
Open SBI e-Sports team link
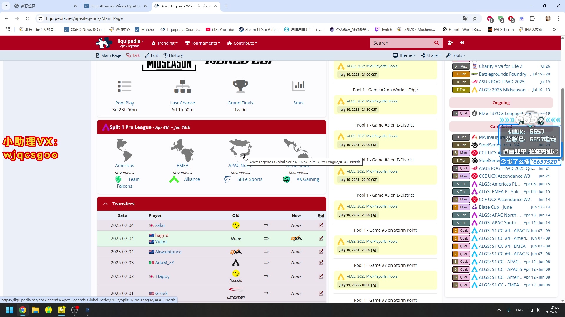[250, 179]
